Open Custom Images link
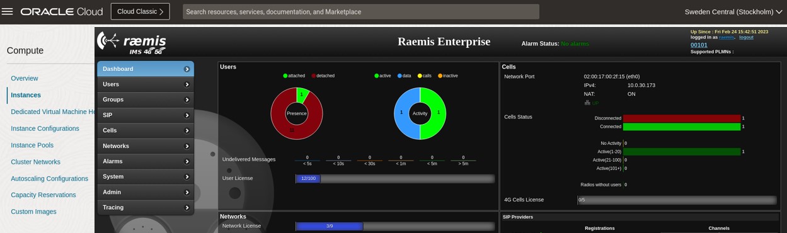 click(33, 212)
